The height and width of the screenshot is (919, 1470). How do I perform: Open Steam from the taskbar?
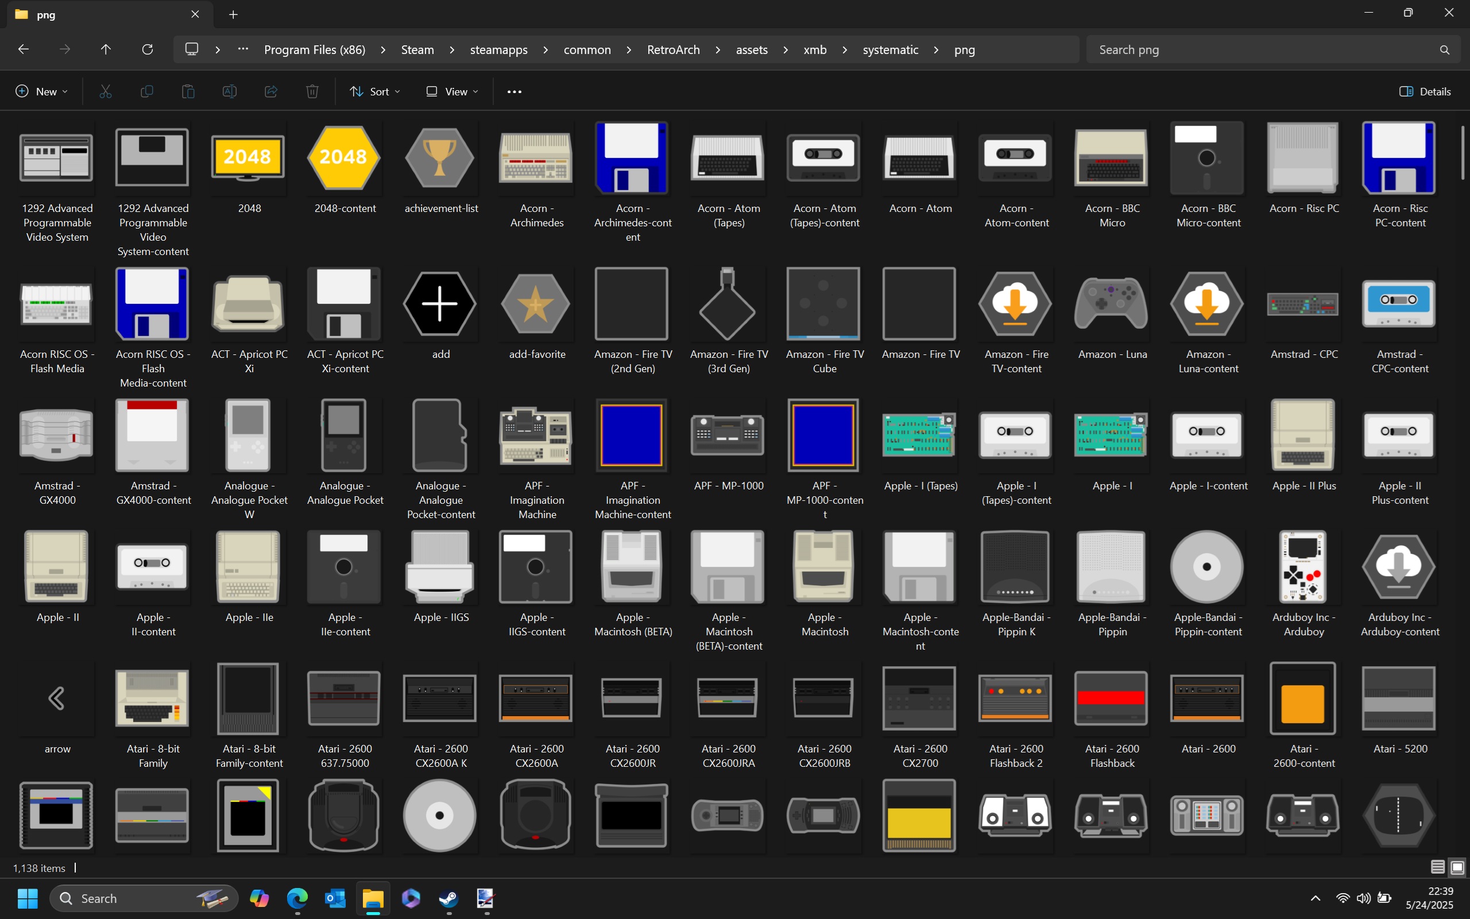point(449,898)
